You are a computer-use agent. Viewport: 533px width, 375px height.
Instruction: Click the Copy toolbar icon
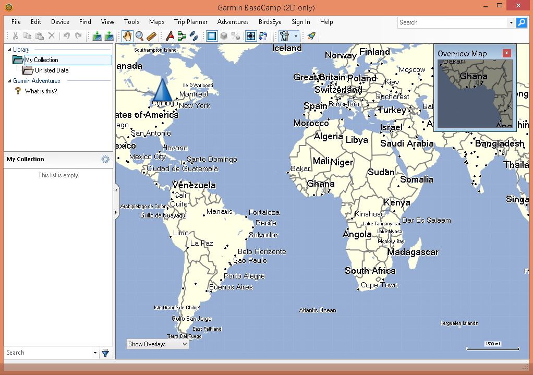tap(27, 35)
